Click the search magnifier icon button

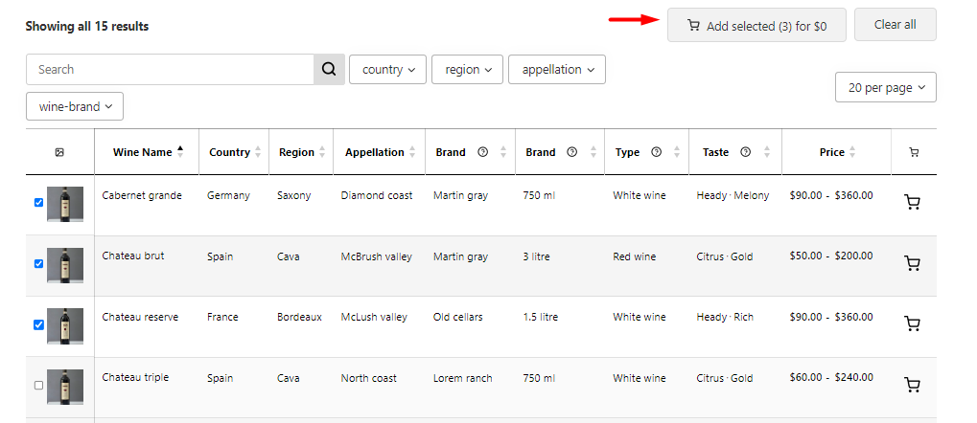click(329, 69)
